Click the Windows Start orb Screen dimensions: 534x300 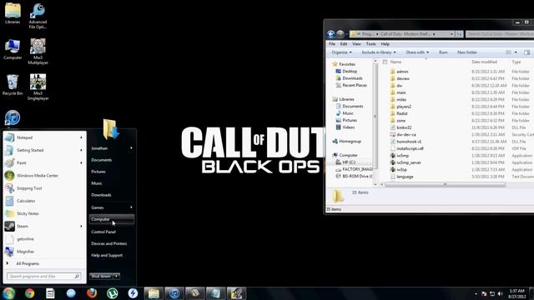(x=9, y=293)
